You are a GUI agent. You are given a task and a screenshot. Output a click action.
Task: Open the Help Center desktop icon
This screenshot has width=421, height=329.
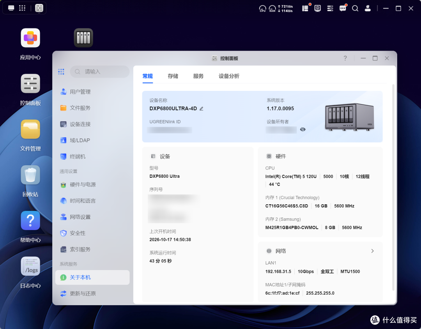tap(30, 221)
